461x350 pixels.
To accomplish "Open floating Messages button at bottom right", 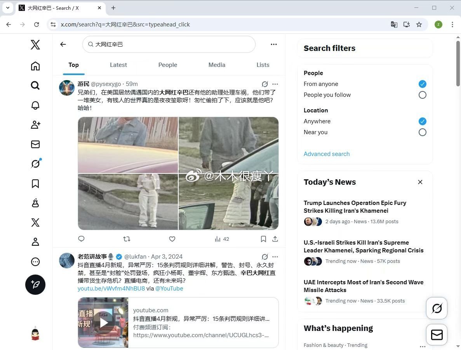I will point(437,335).
